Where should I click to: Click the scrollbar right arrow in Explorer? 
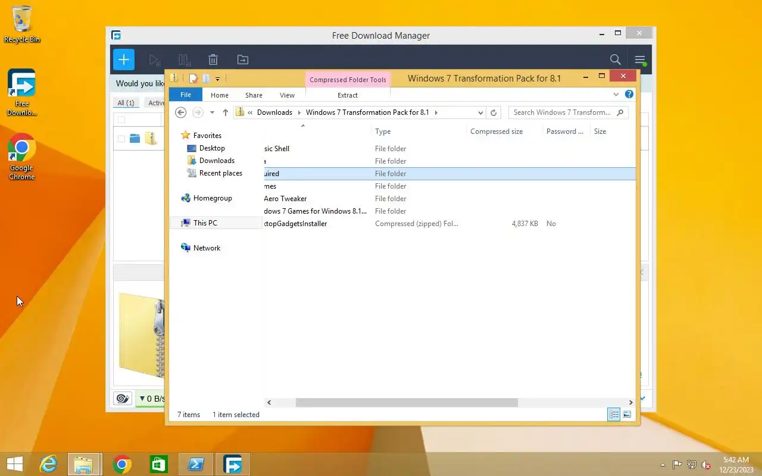631,403
